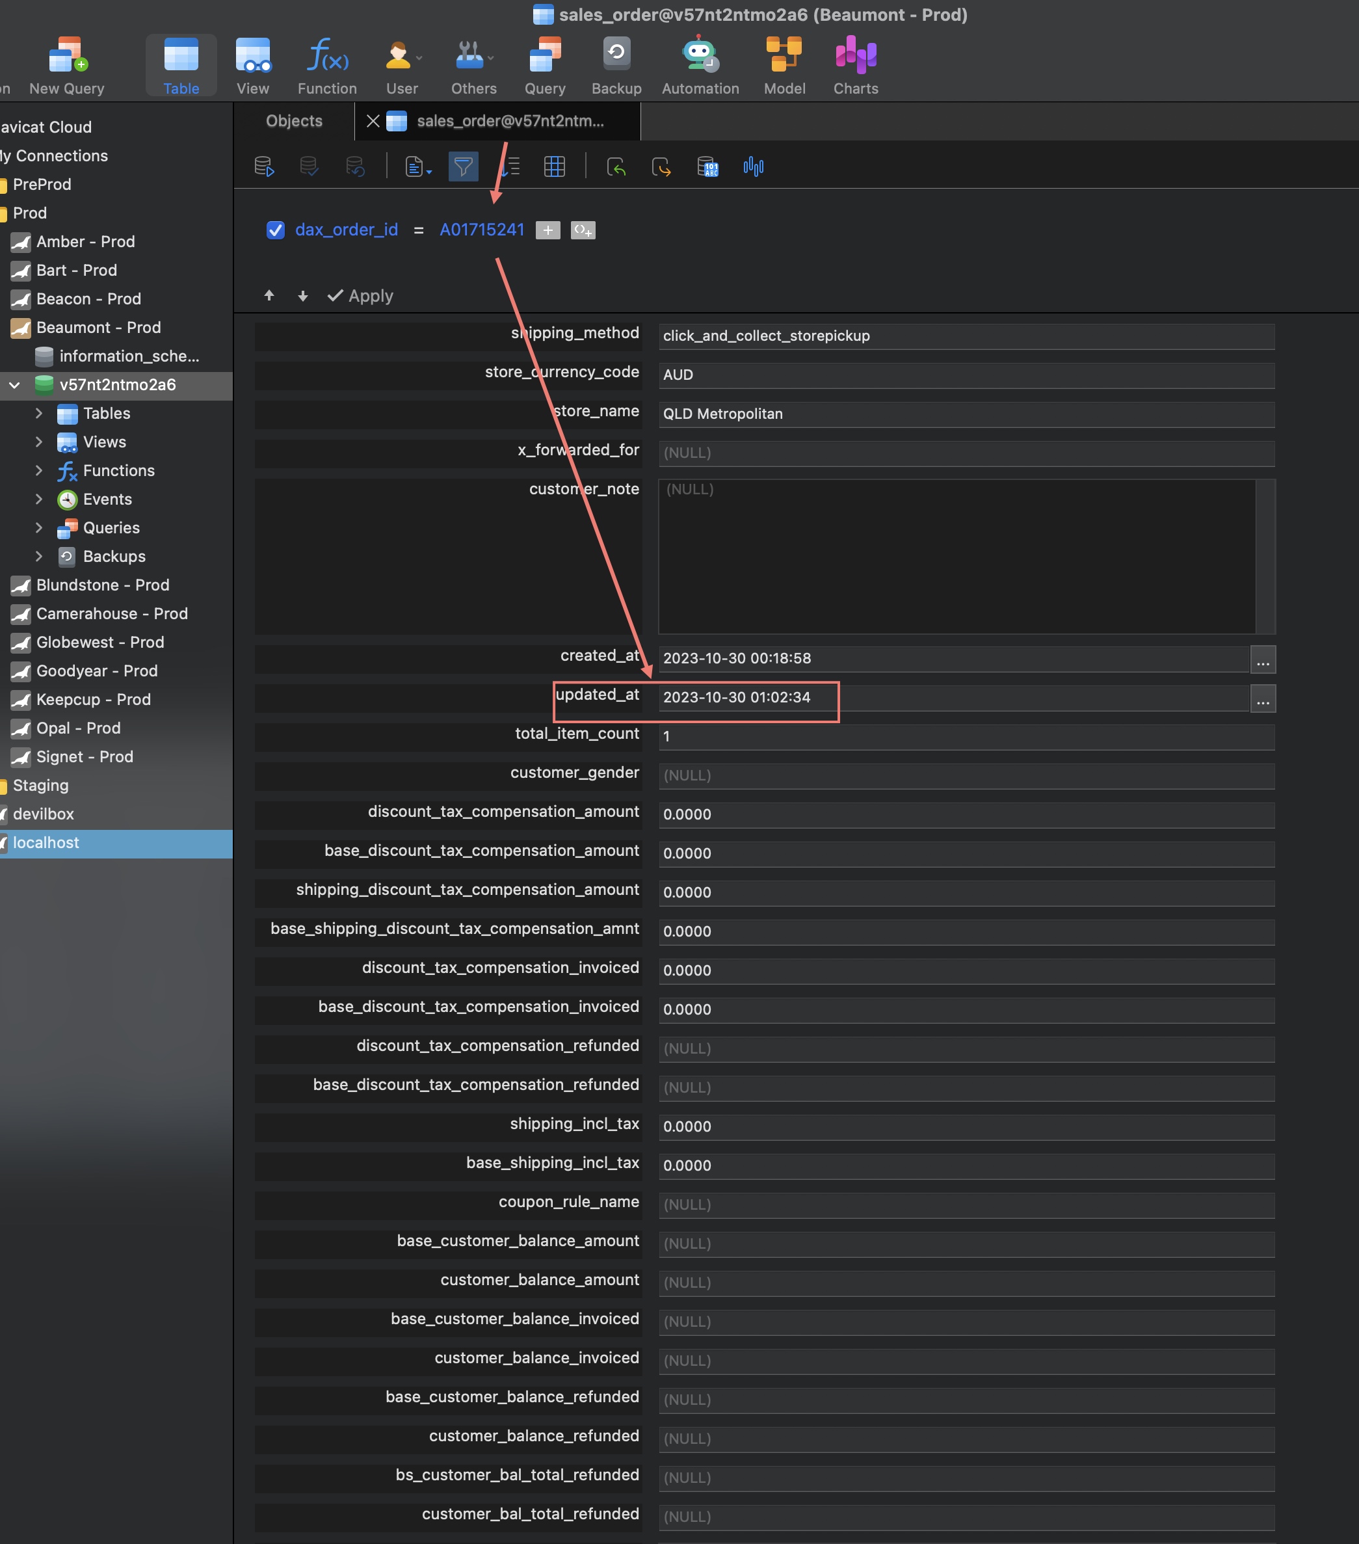Create a New Query
The width and height of the screenshot is (1359, 1544).
pos(66,64)
